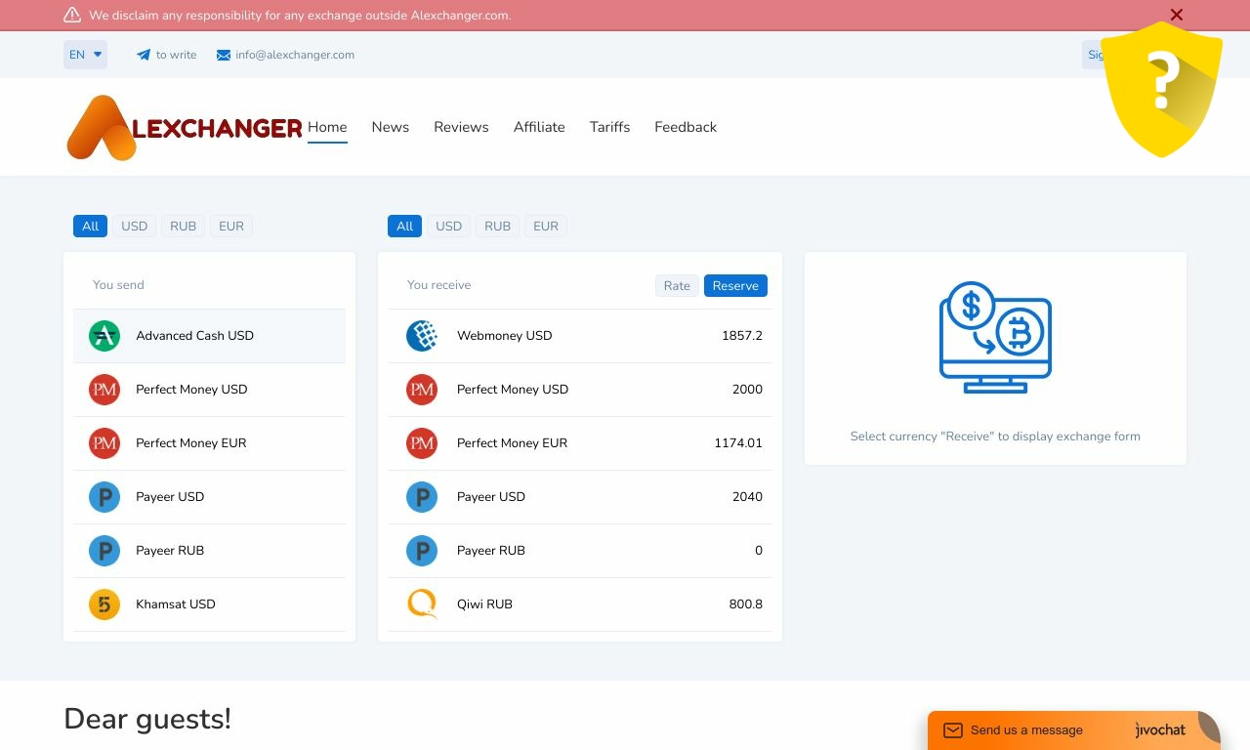Open the Reviews page
The width and height of the screenshot is (1250, 750).
click(461, 127)
